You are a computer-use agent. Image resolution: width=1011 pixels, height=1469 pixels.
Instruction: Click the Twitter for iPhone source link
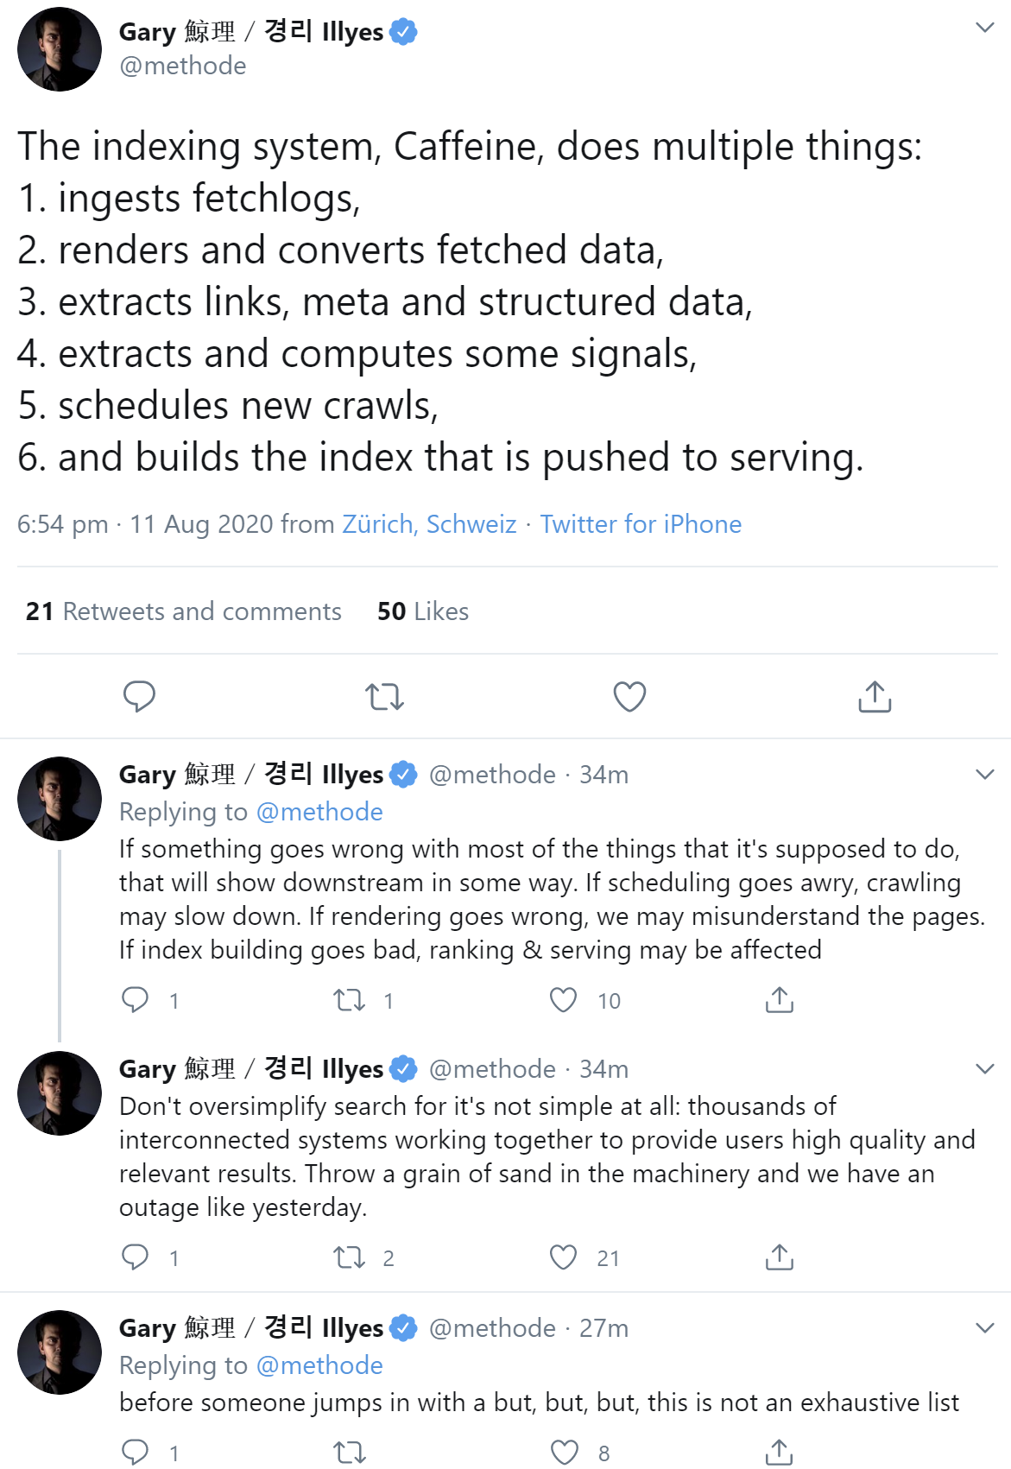(x=641, y=524)
